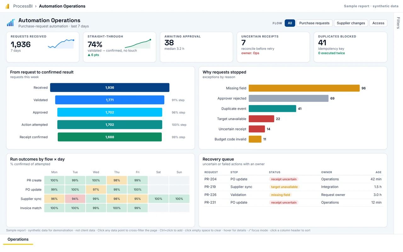Pick the Receipt confirmed funnel bar
Image resolution: width=403 pixels, height=252 pixels.
pos(110,137)
